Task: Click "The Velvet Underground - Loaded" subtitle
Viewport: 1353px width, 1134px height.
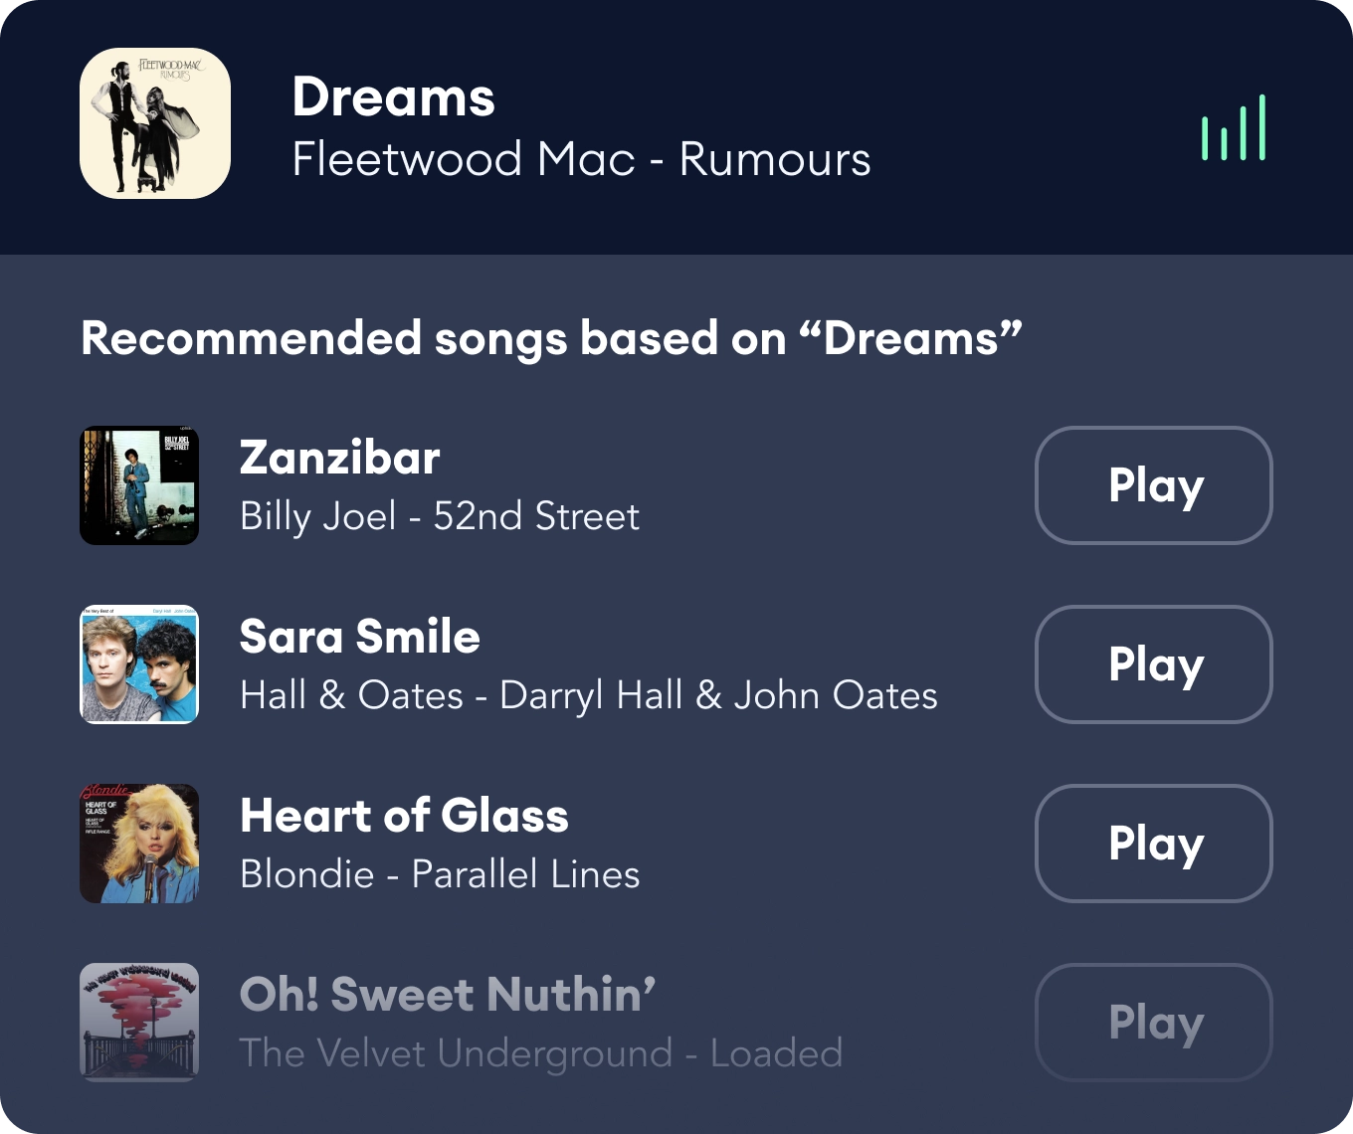Action: click(540, 1053)
